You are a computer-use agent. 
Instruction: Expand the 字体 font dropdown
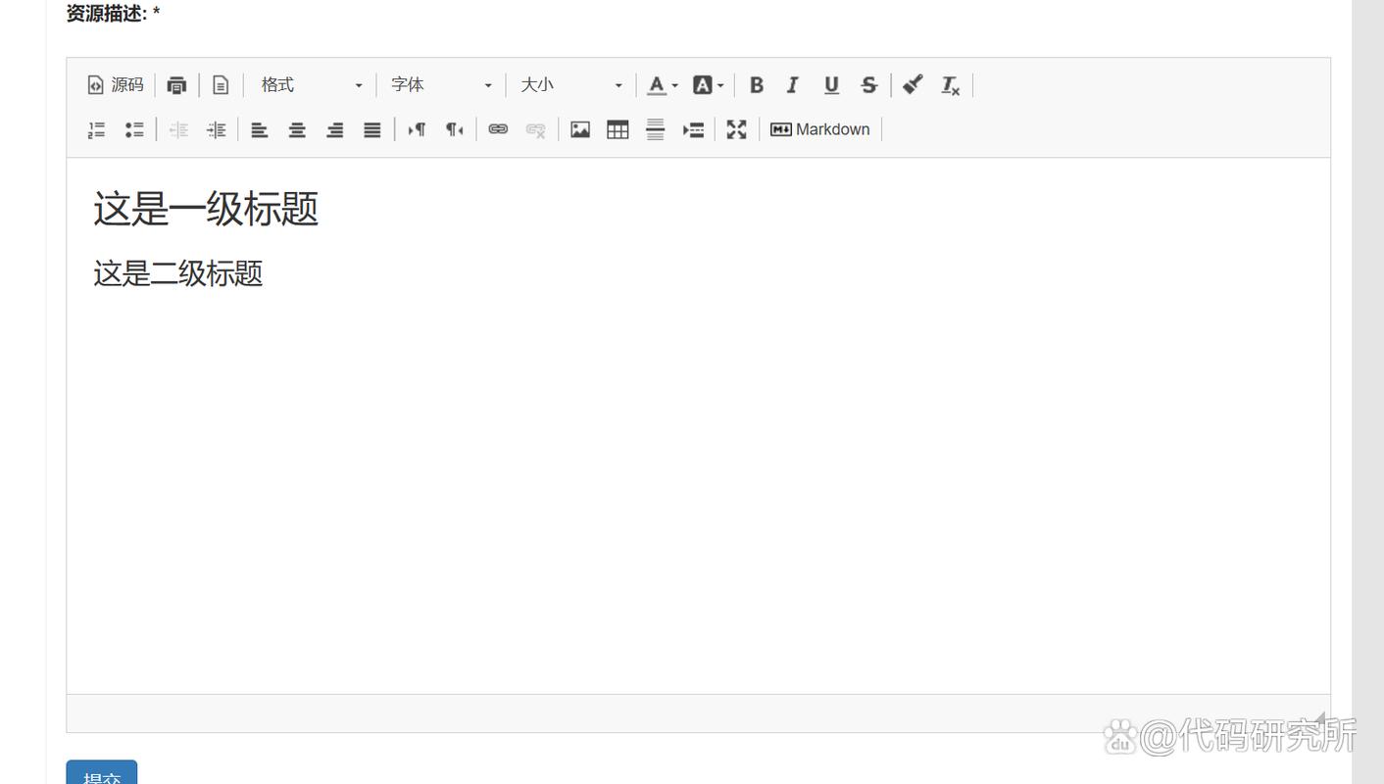[441, 85]
